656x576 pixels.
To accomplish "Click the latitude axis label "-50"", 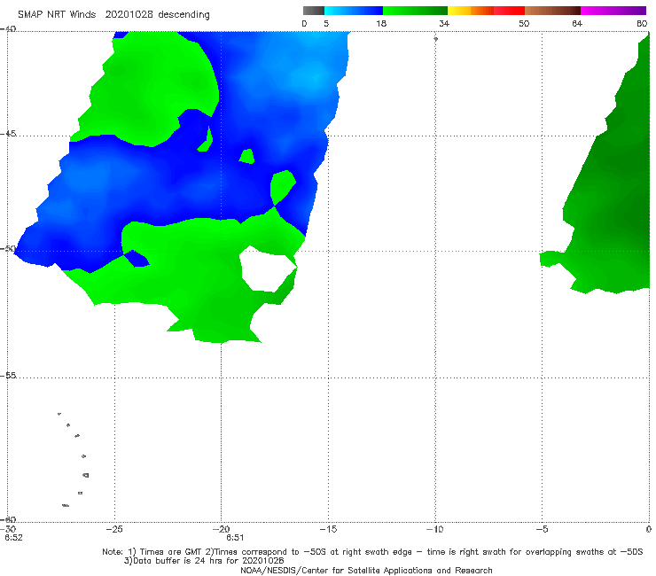I will (8, 249).
